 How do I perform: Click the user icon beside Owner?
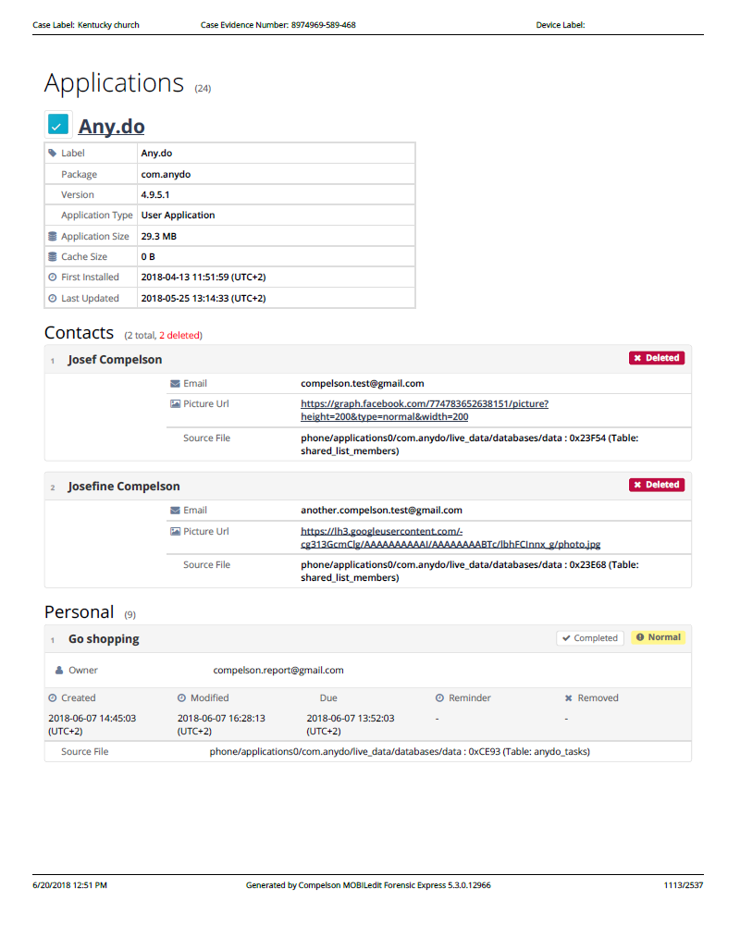tap(59, 671)
